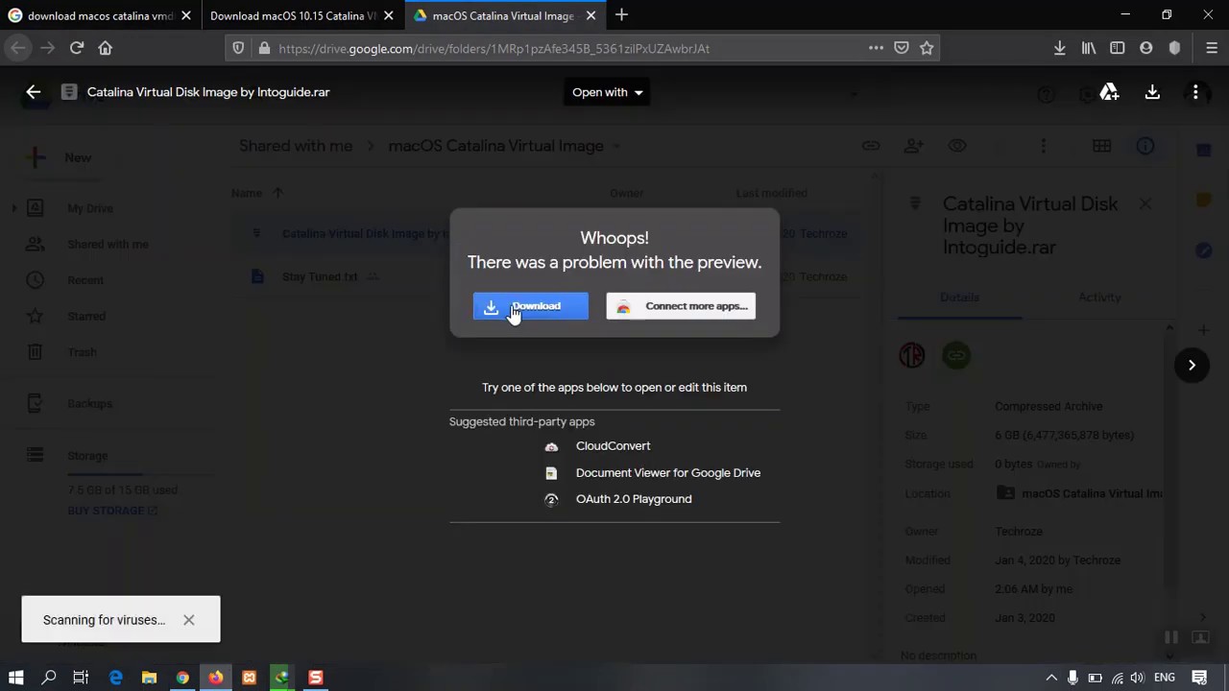
Task: Open File Explorer from taskbar
Action: tap(149, 678)
